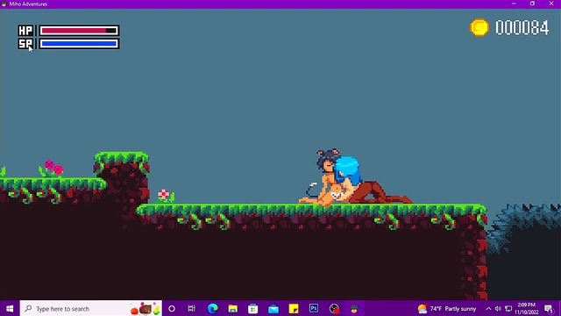Screen dimensions: 561x316
Task: Click the magenta flower cluster on the left ledge
Action: click(52, 168)
